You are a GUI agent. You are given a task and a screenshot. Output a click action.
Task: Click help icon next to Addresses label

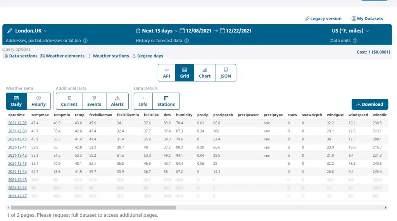(x=85, y=41)
